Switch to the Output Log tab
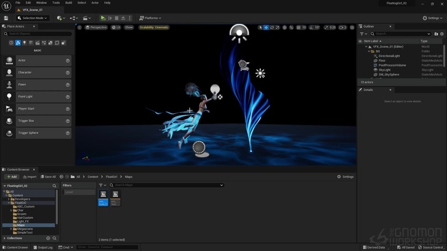 click(x=43, y=247)
